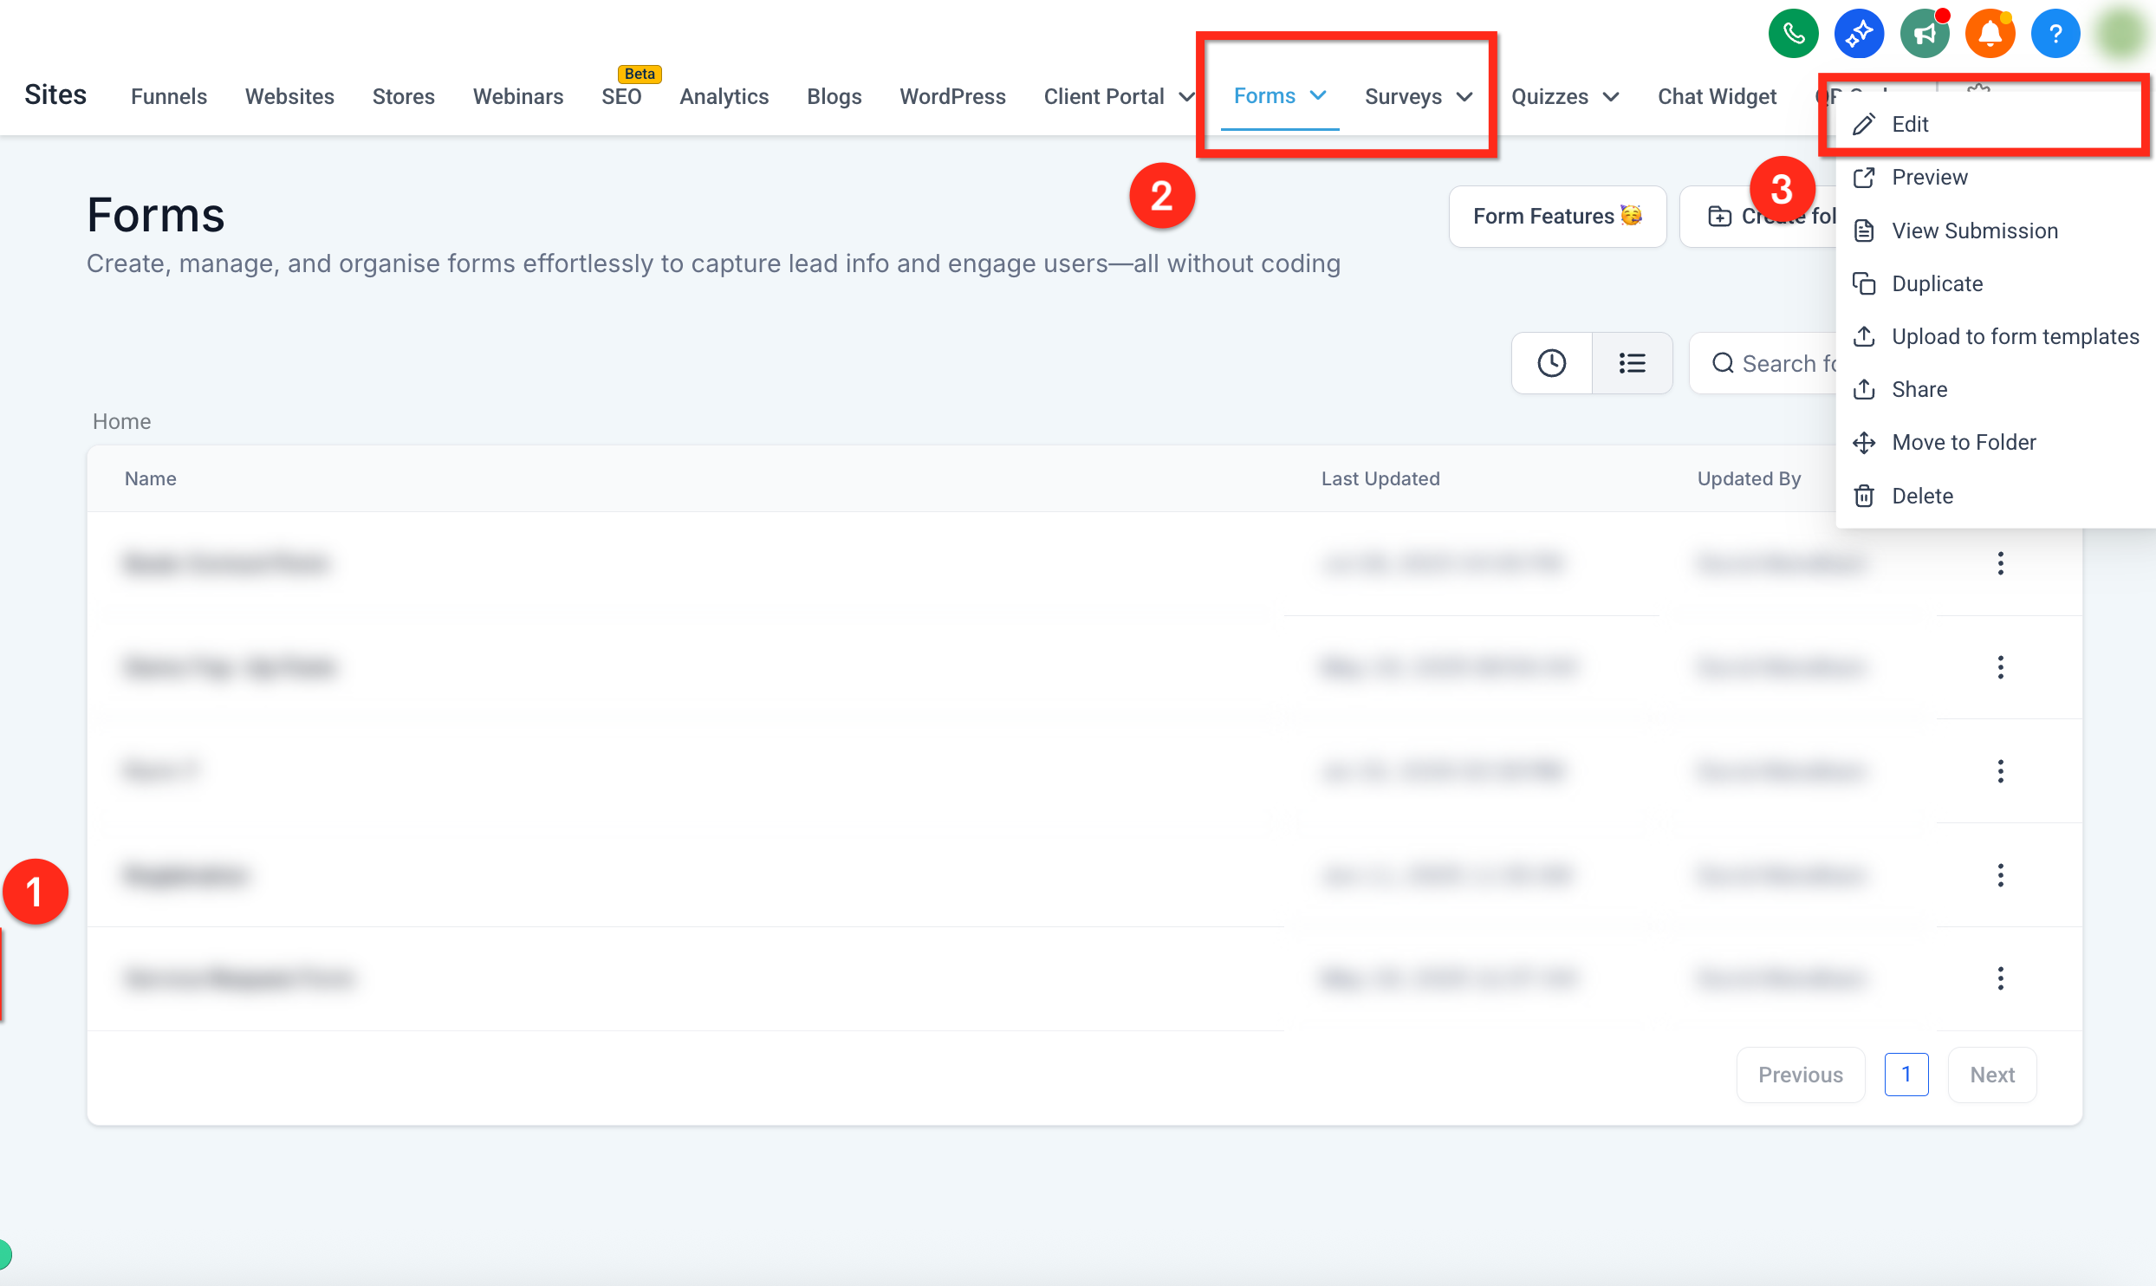Open the three-dot menu on the fourth form row
This screenshot has height=1286, width=2156.
(2000, 875)
